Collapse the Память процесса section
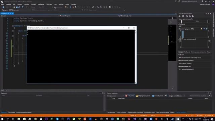This screenshot has width=215, height=121. tap(179, 29)
